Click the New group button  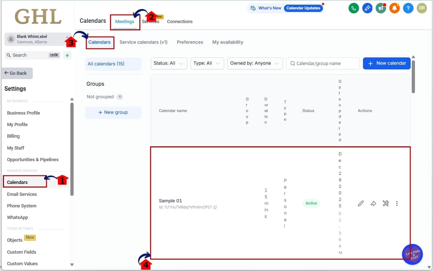113,112
